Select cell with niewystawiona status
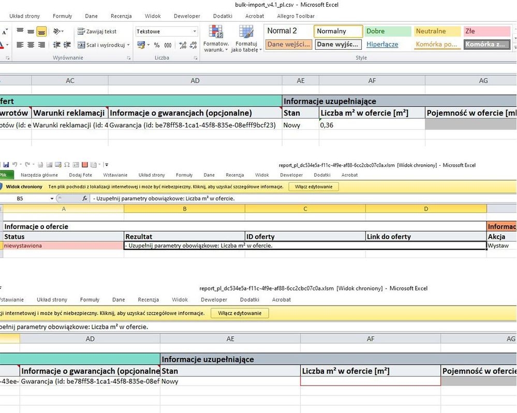Viewport: 517px width, 413px height. tap(63, 246)
